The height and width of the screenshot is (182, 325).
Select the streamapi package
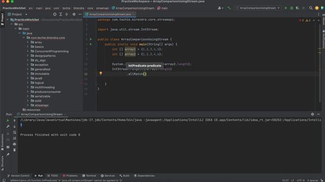(42, 105)
